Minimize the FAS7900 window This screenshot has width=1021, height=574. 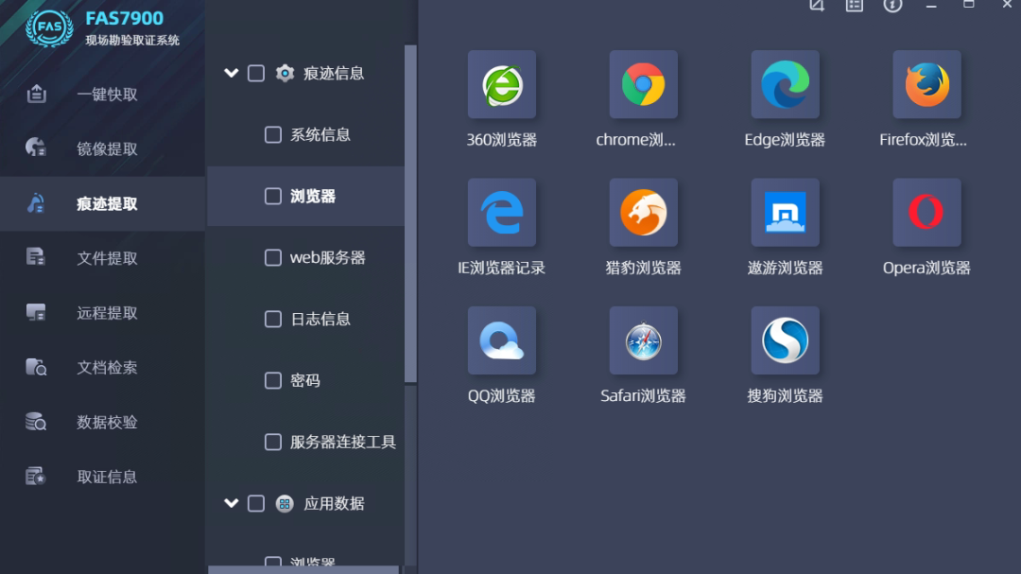(931, 6)
